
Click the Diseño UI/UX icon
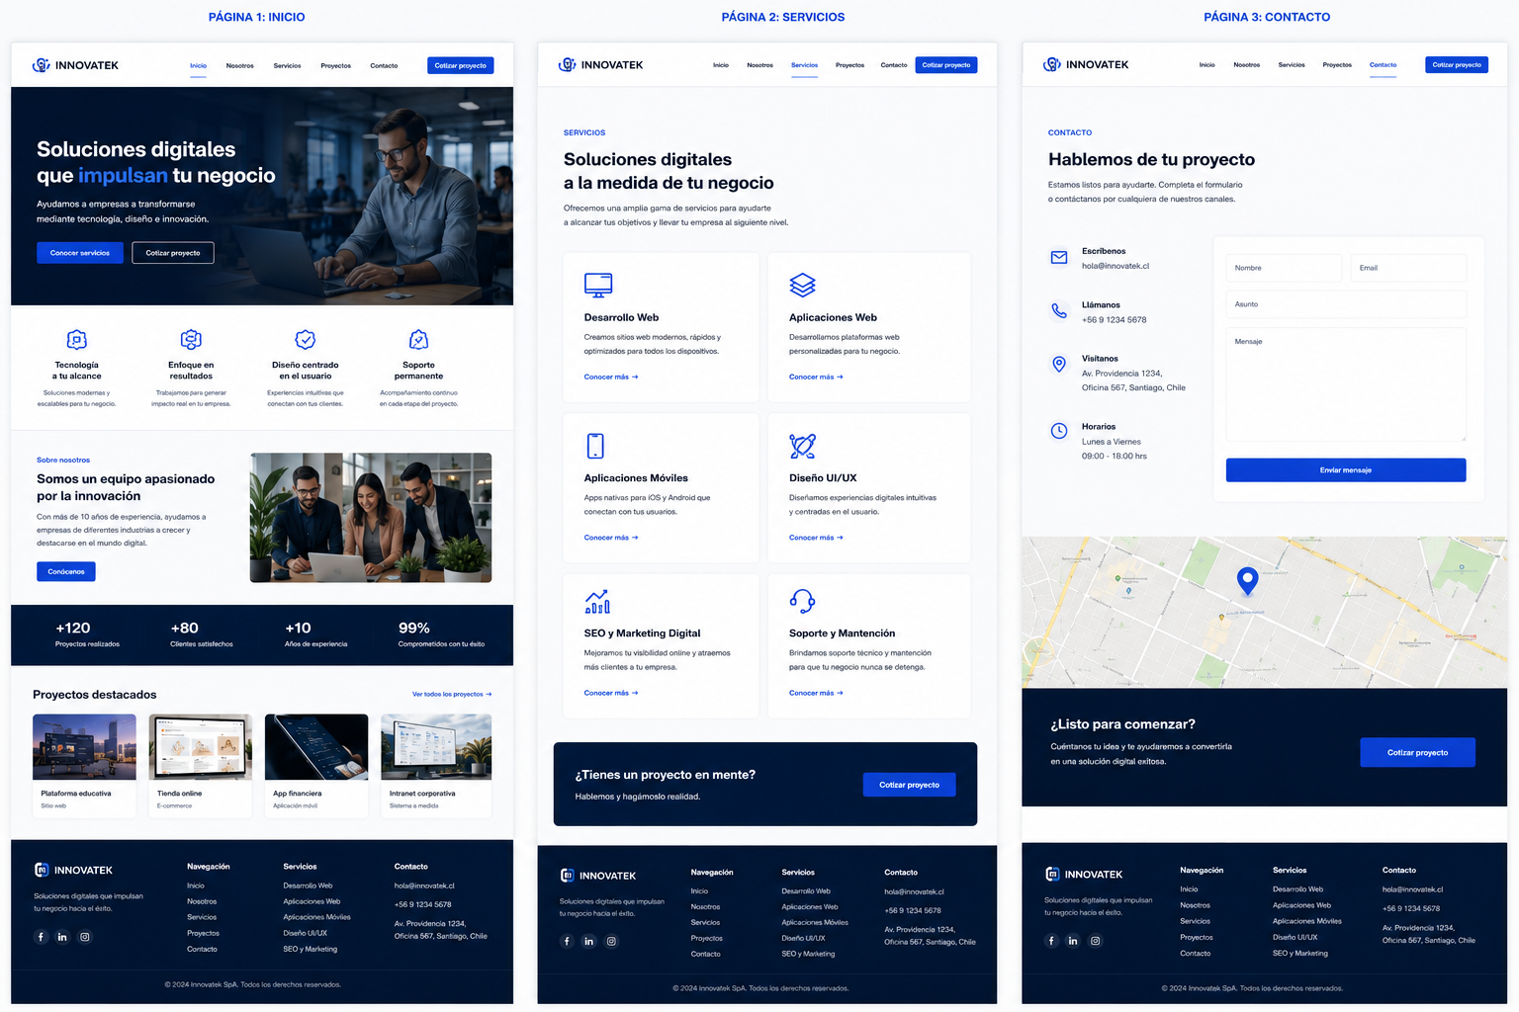802,446
